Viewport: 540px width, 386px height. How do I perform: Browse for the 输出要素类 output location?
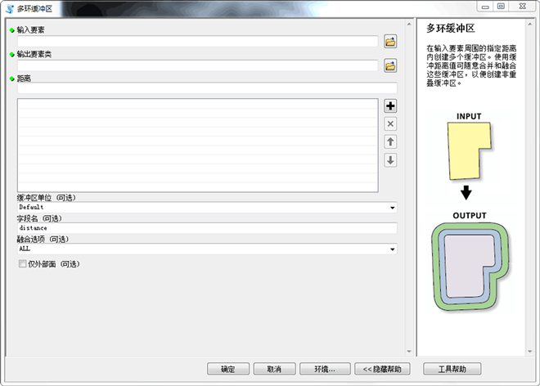pyautogui.click(x=390, y=65)
